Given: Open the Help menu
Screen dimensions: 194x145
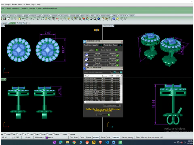Looking at the screenshot, I should coord(39,4).
